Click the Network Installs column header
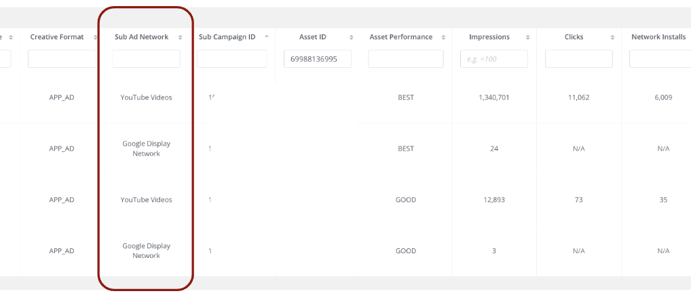This screenshot has height=304, width=691. [658, 37]
